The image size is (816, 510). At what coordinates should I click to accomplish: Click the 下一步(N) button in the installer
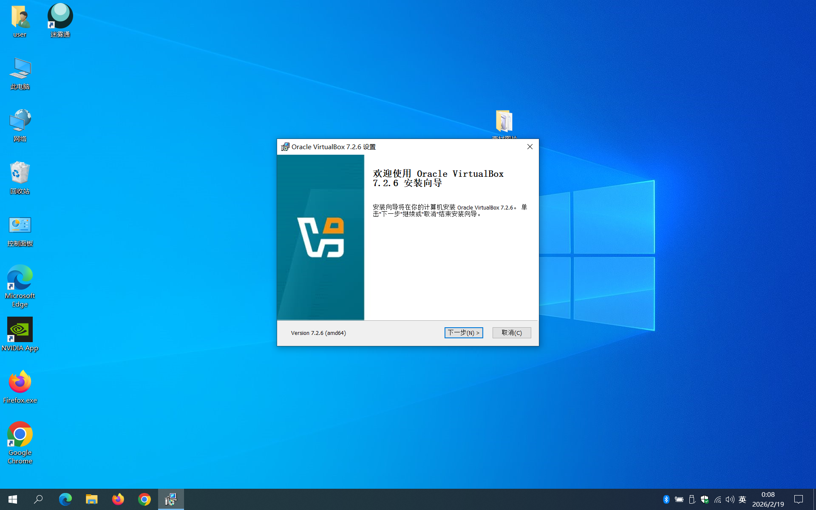pos(463,333)
